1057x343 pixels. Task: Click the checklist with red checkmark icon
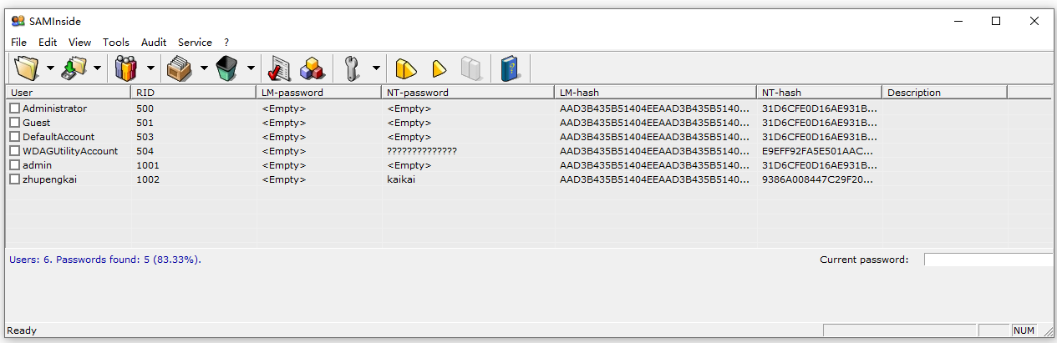point(279,68)
